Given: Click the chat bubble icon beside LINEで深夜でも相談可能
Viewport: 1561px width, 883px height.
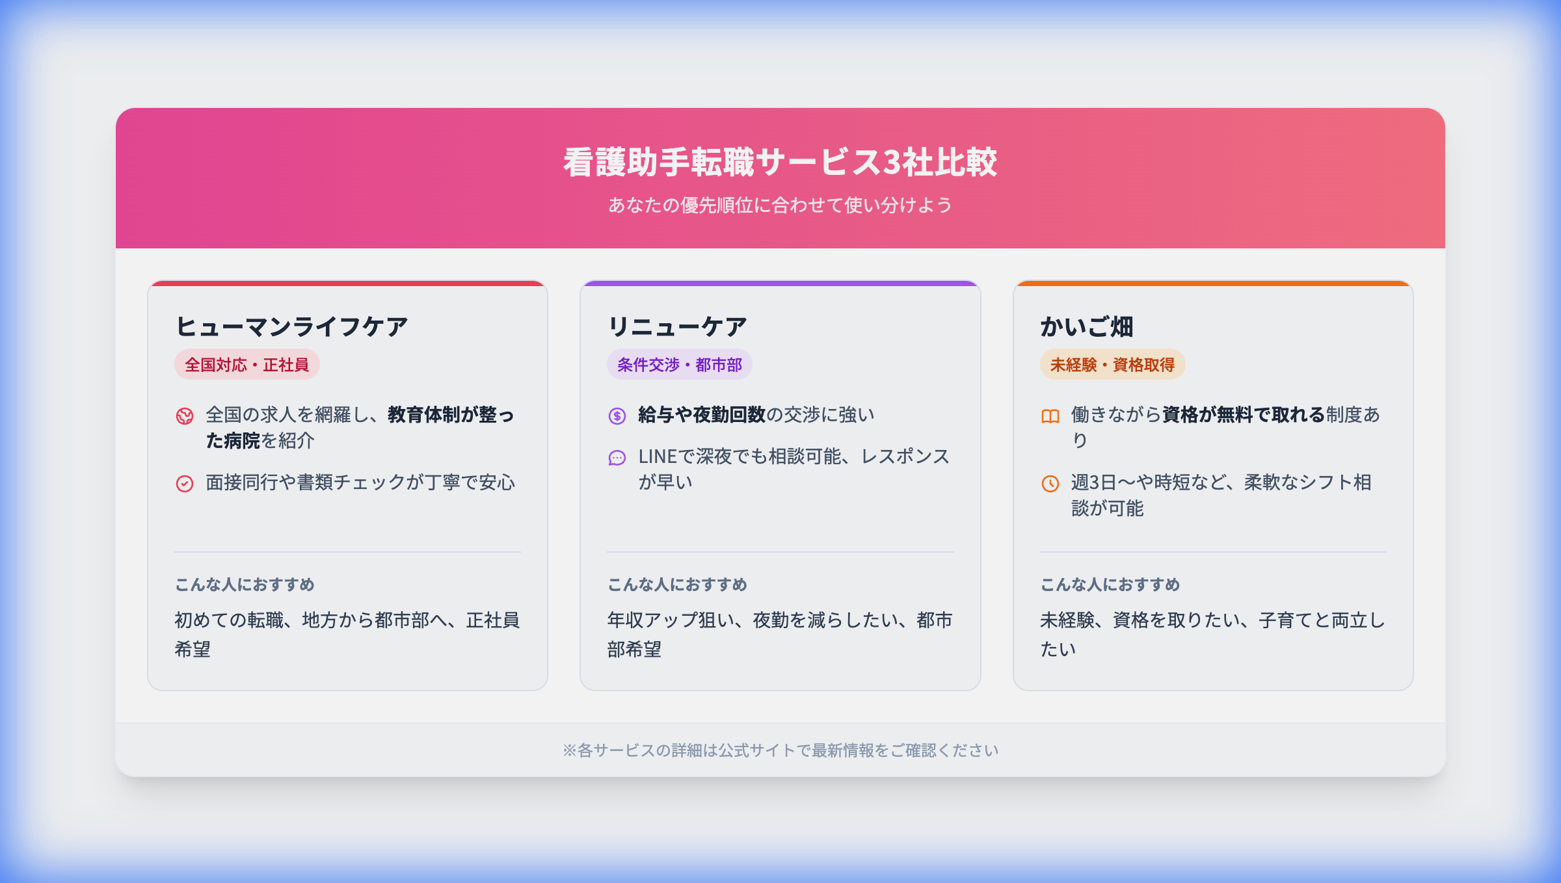Looking at the screenshot, I should coord(617,458).
